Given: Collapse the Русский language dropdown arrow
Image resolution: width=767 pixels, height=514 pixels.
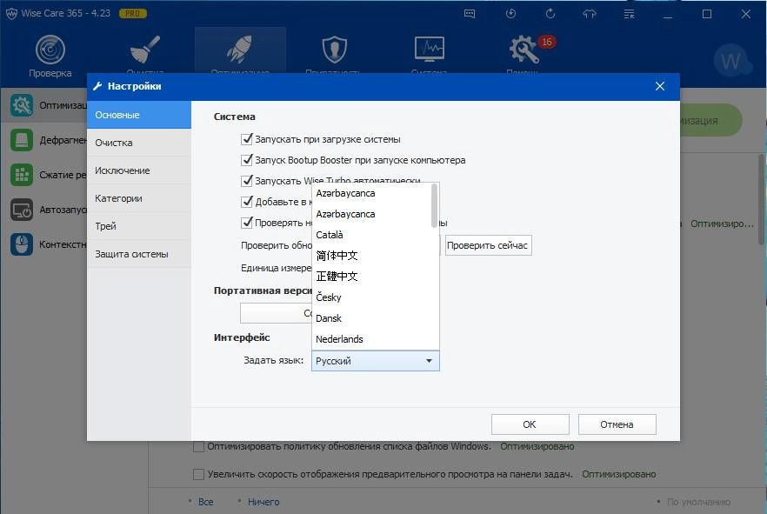Looking at the screenshot, I should click(429, 361).
